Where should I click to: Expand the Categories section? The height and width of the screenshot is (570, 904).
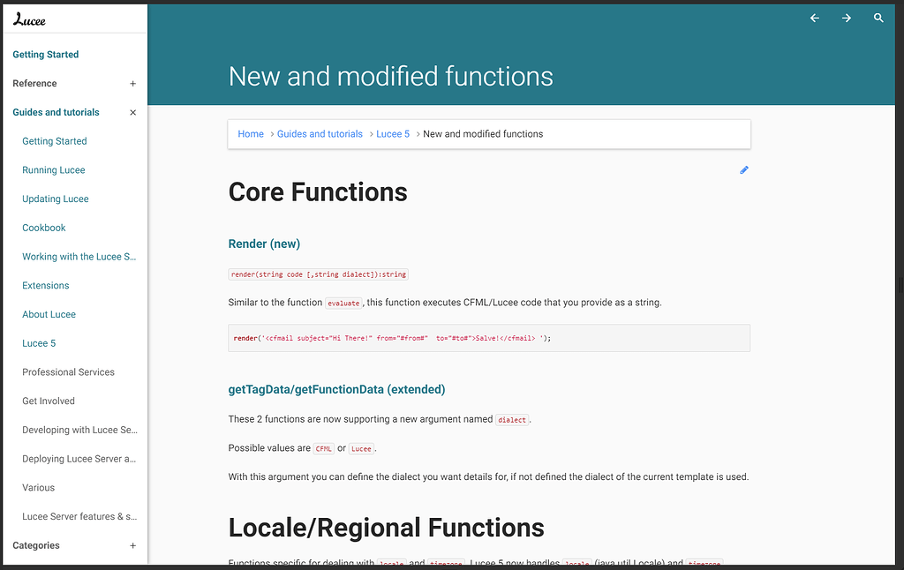132,546
